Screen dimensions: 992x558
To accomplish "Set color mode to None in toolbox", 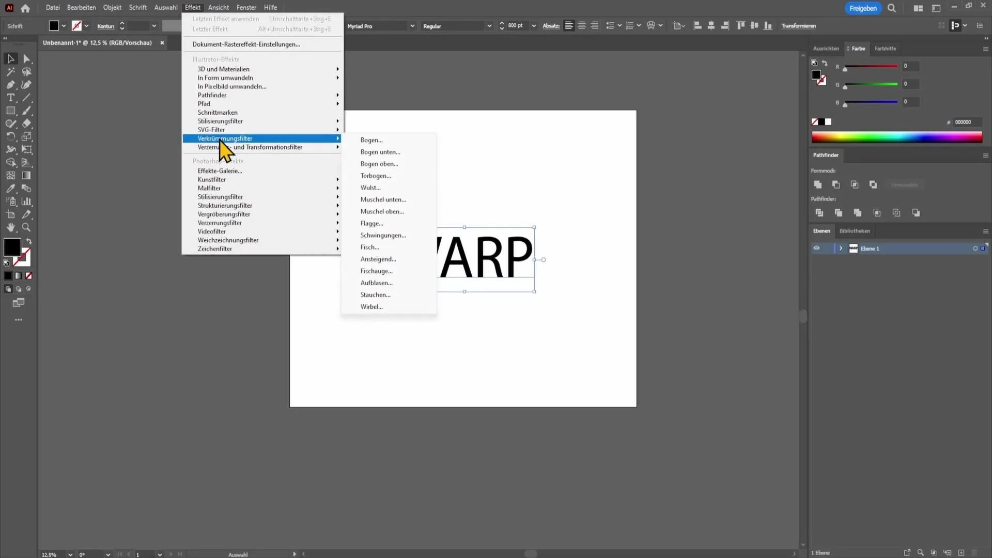I will tap(29, 276).
